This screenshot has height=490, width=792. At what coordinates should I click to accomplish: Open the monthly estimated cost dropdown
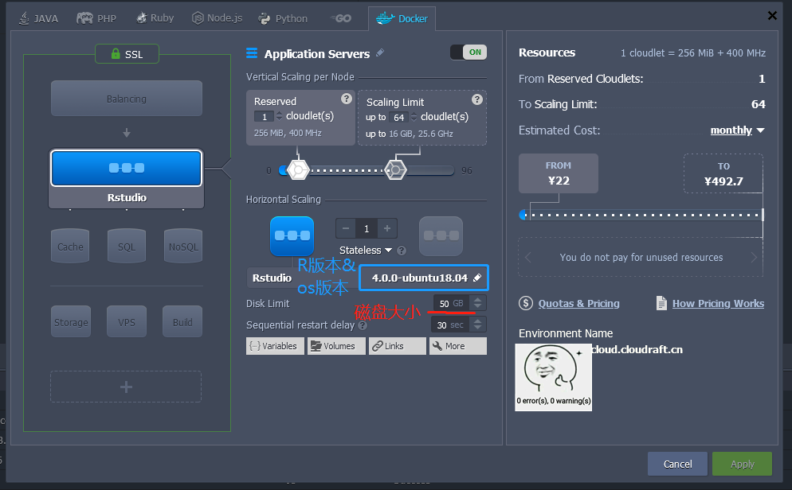click(737, 130)
